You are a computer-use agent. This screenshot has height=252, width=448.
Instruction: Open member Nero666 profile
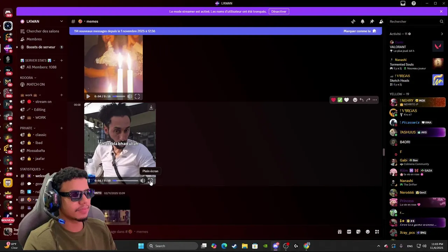tap(417, 192)
